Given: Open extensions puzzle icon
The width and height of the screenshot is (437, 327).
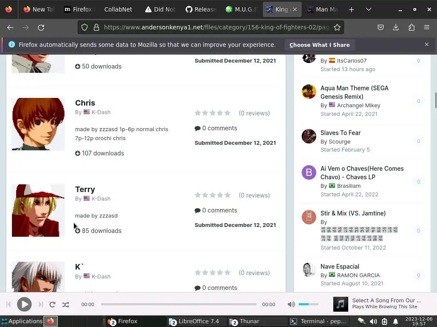Looking at the screenshot, I should 411,27.
